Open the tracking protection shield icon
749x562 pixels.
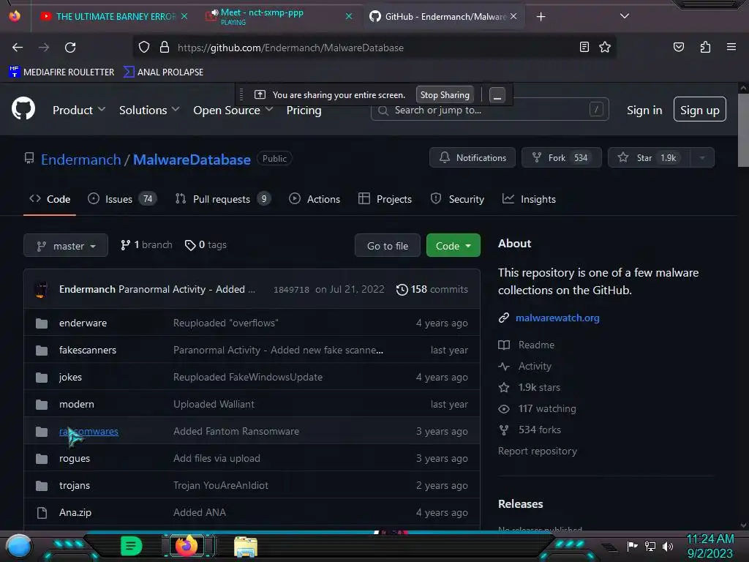(144, 48)
